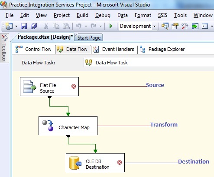
Task: Switch to the Event Handlers tab
Action: (x=114, y=49)
